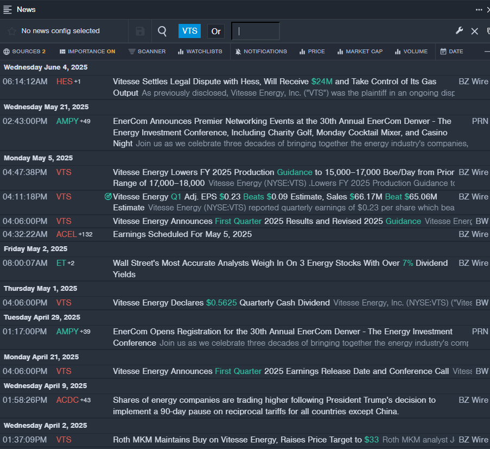This screenshot has height=449, width=490.
Task: Open Vitesse Energy Lowers FY 2025 Production headline
Action: 283,178
